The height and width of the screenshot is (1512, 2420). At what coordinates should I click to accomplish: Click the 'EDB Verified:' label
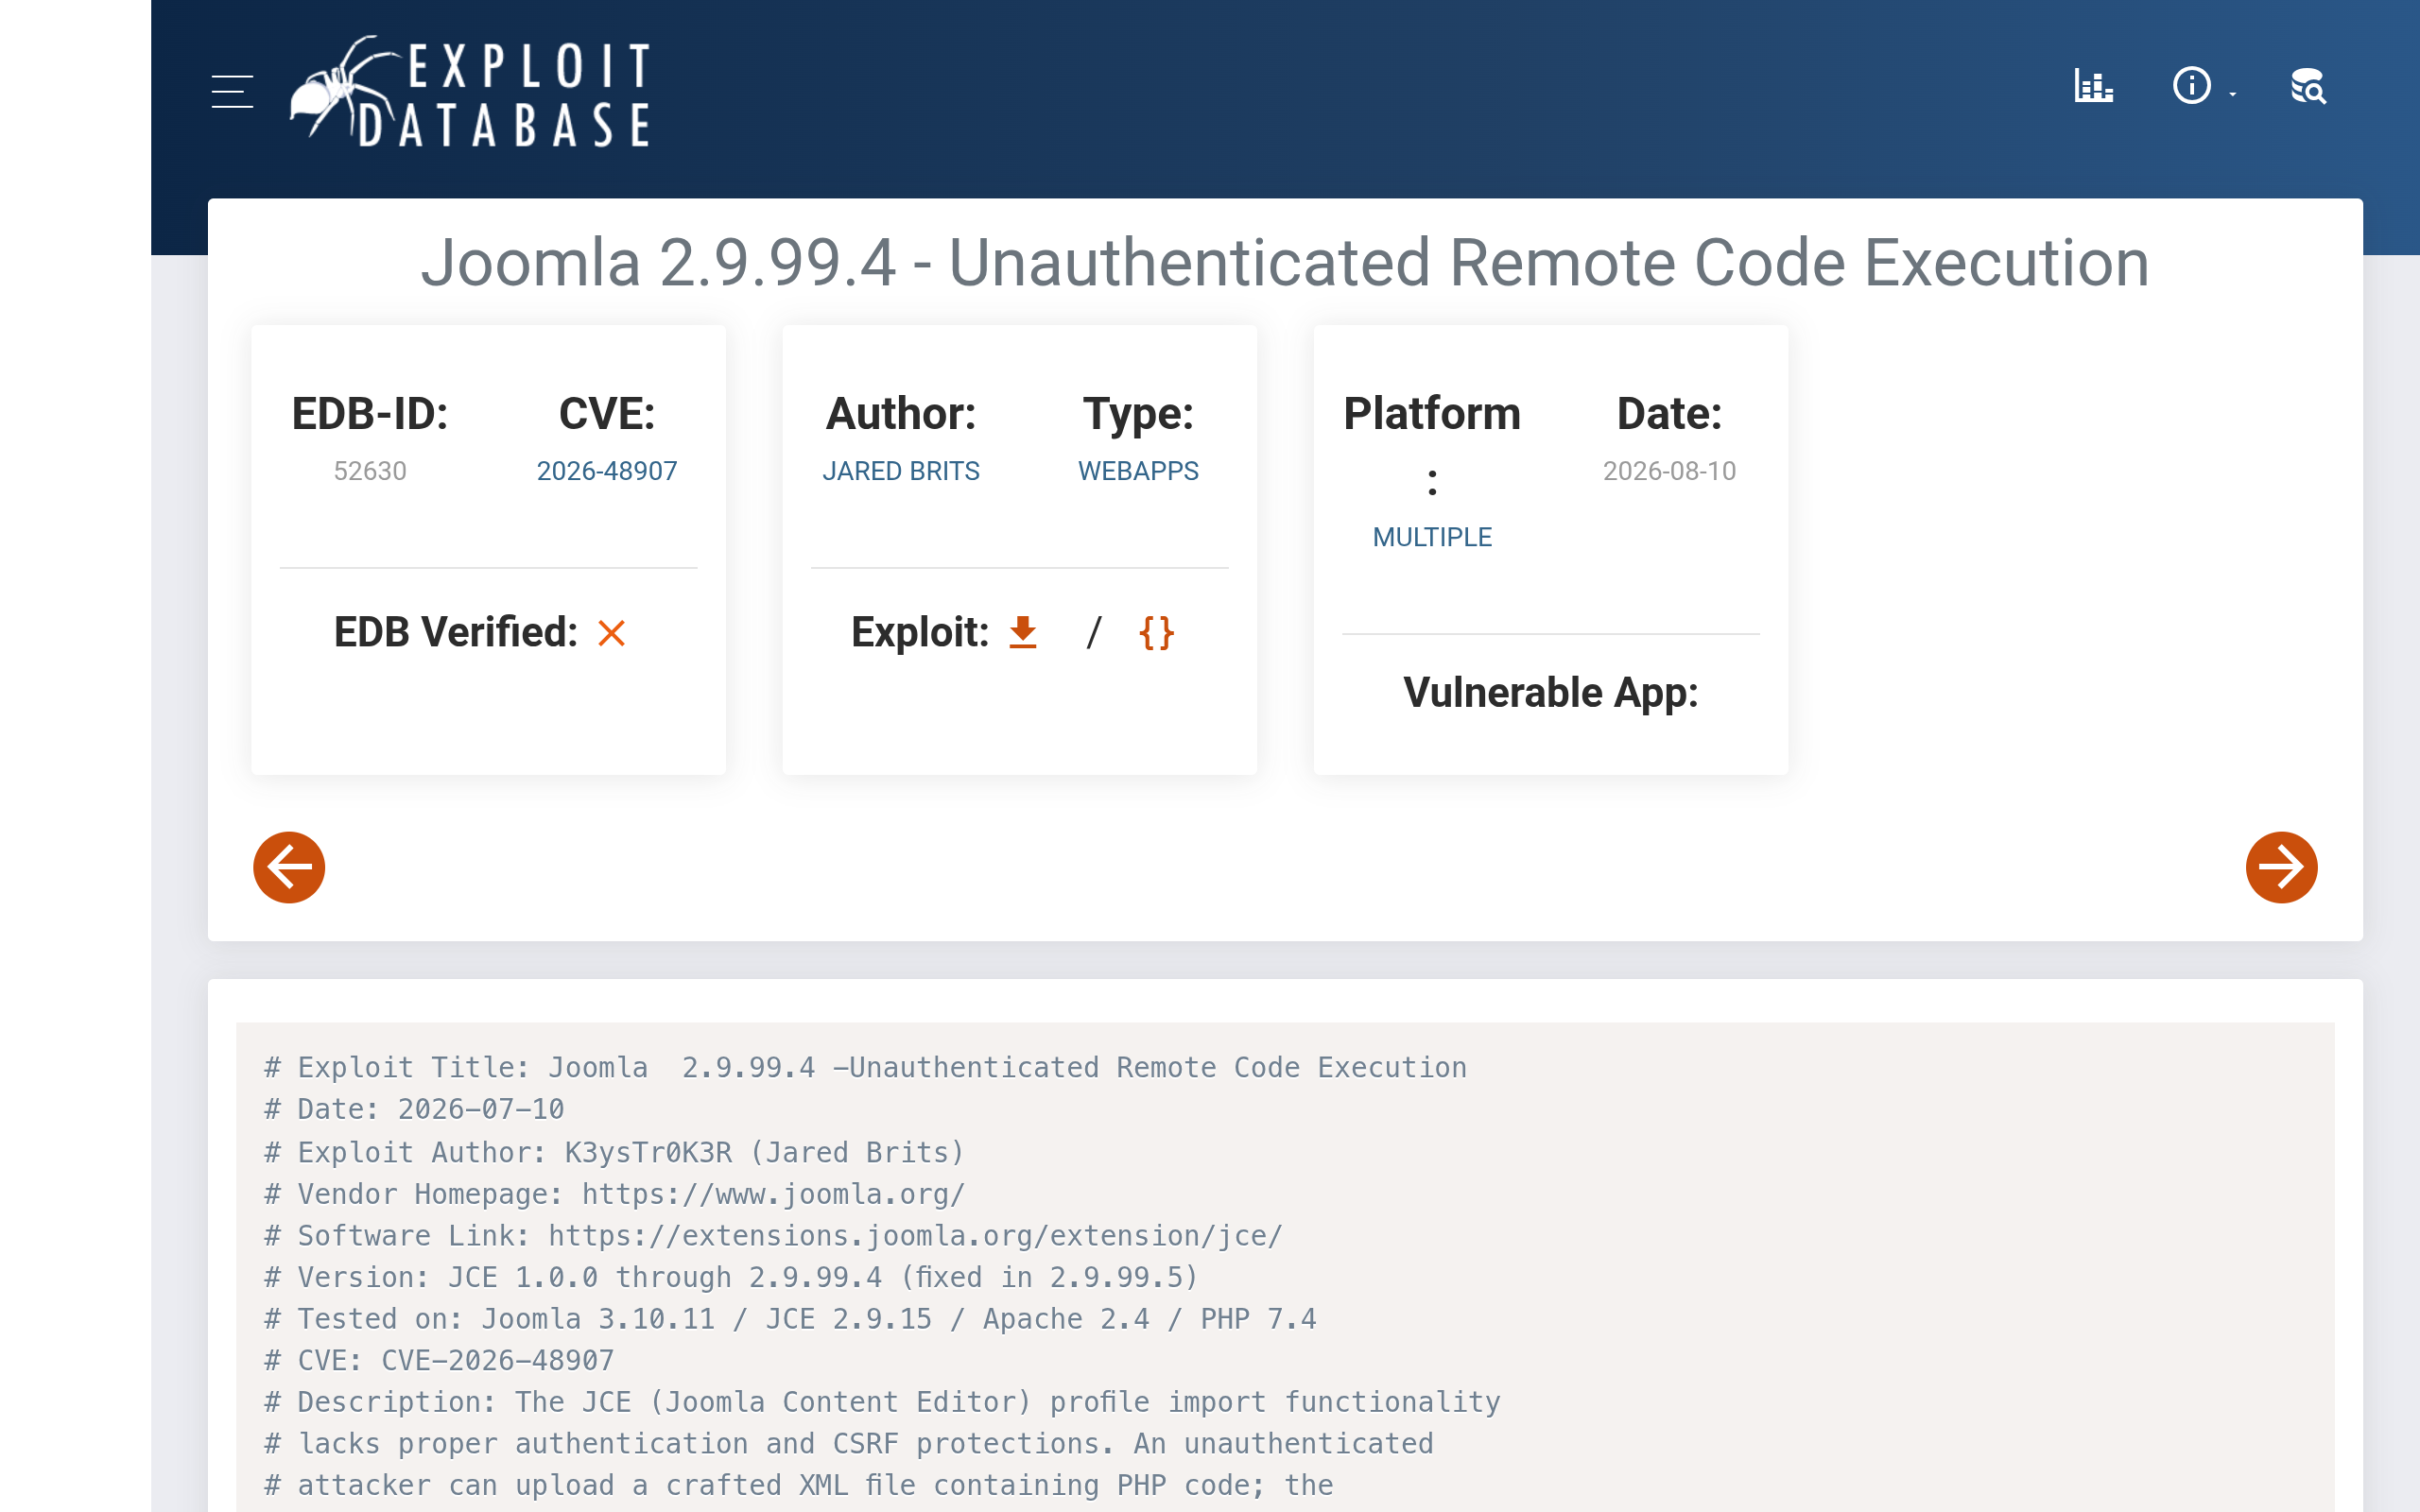coord(456,632)
